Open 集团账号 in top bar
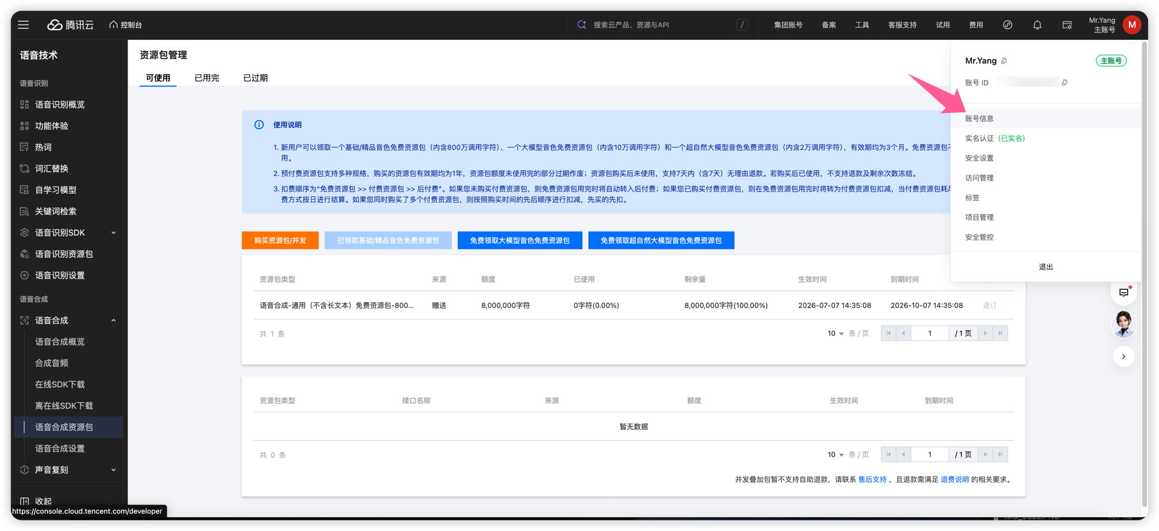The width and height of the screenshot is (1159, 531). point(788,25)
